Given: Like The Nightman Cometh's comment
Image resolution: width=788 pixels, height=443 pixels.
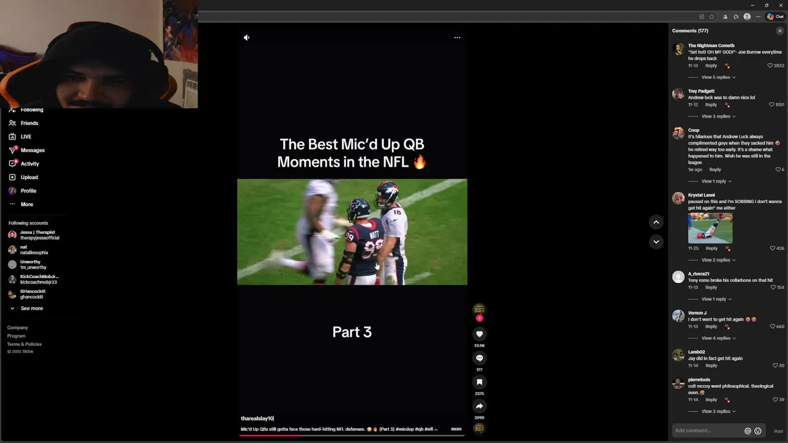Looking at the screenshot, I should click(x=770, y=65).
